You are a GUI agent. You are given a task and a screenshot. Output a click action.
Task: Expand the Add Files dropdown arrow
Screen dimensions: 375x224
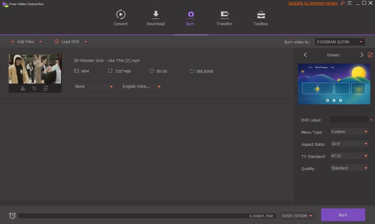pos(41,42)
